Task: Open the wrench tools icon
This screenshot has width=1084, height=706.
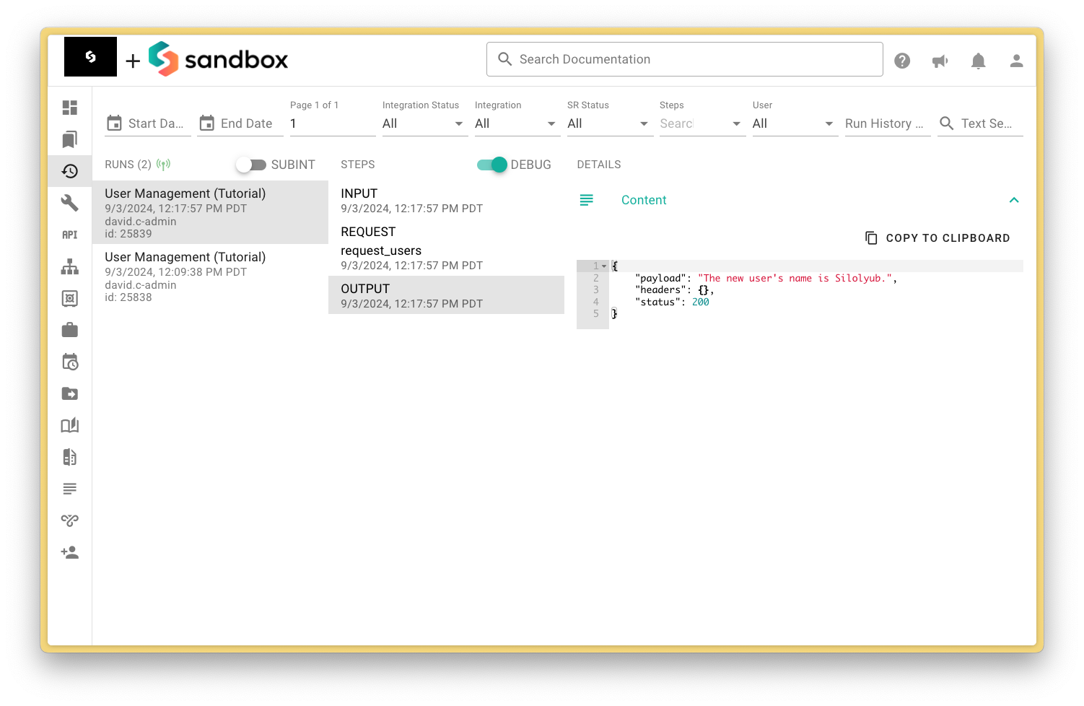Action: pyautogui.click(x=70, y=203)
